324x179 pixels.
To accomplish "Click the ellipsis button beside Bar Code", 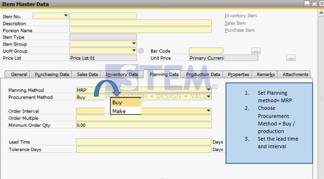I will 256,51.
